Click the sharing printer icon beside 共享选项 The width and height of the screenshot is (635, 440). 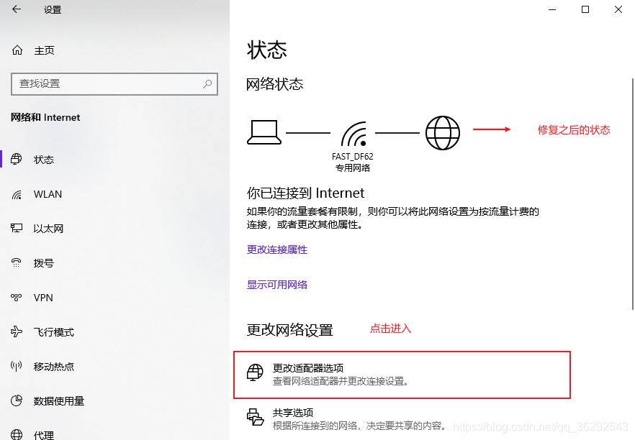coord(255,417)
